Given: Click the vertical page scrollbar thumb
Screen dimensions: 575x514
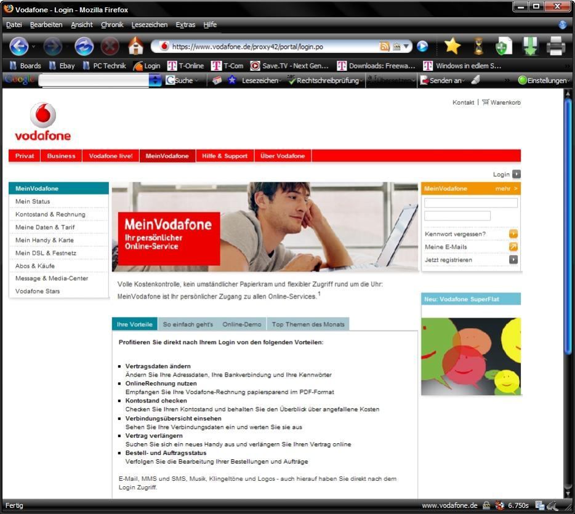Looking at the screenshot, I should click(568, 226).
